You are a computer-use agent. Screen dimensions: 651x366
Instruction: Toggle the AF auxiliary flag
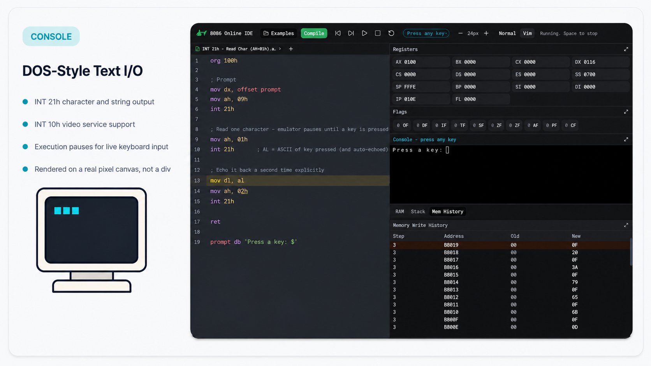point(533,126)
